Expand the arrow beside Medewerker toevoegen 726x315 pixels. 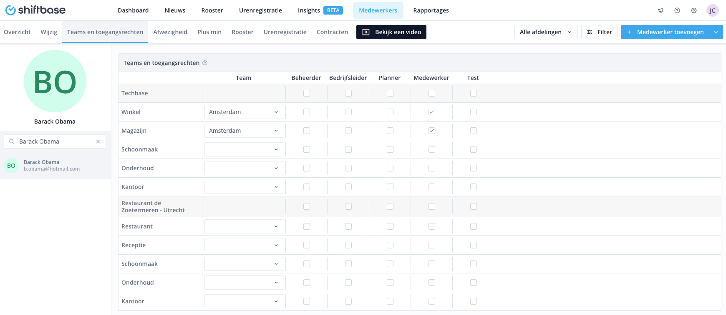[x=716, y=32]
